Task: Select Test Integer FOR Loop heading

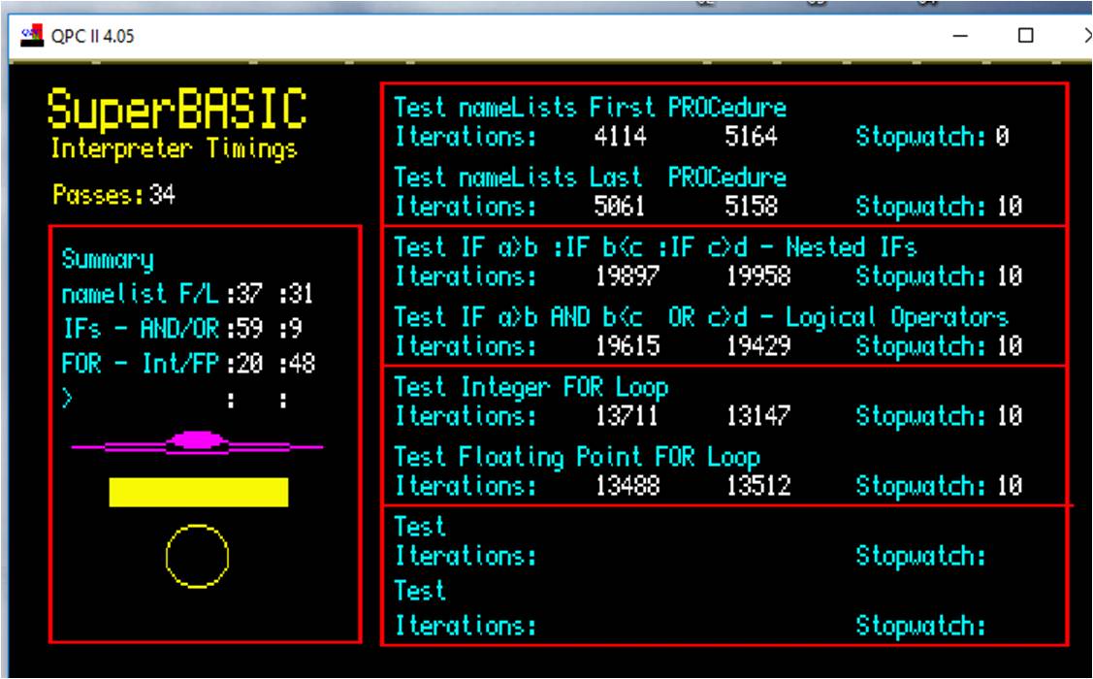Action: click(530, 387)
